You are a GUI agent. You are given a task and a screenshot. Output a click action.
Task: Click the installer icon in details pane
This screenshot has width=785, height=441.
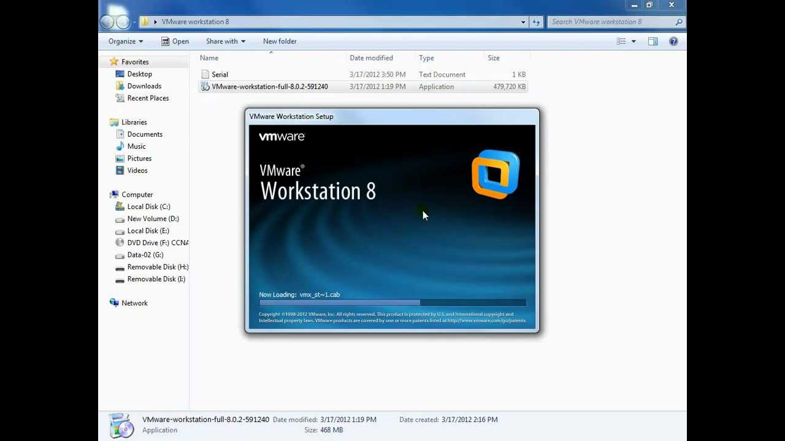121,426
